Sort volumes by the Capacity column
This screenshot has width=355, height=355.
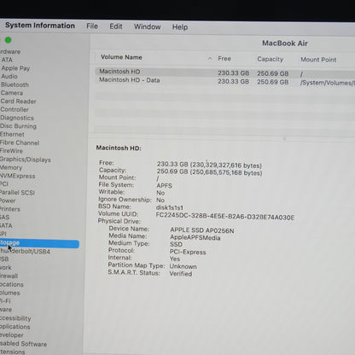[x=271, y=59]
